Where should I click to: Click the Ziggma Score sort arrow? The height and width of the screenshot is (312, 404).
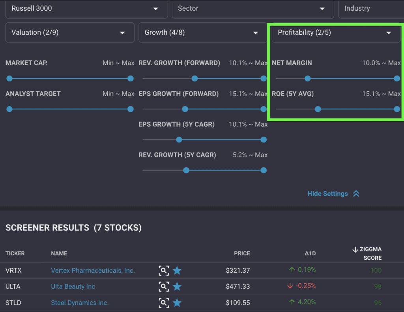[x=355, y=249]
